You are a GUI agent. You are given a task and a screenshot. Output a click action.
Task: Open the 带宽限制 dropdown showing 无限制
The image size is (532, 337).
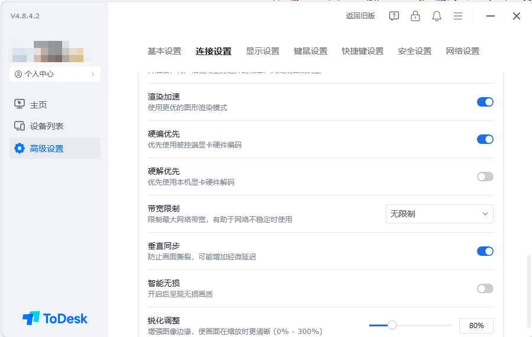click(x=439, y=214)
